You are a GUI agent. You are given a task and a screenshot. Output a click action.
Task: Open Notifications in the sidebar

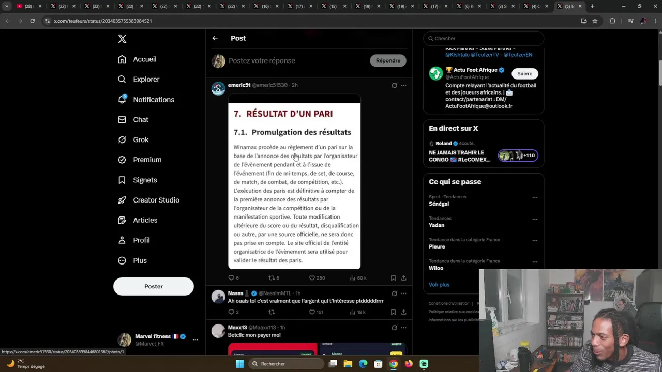(146, 100)
